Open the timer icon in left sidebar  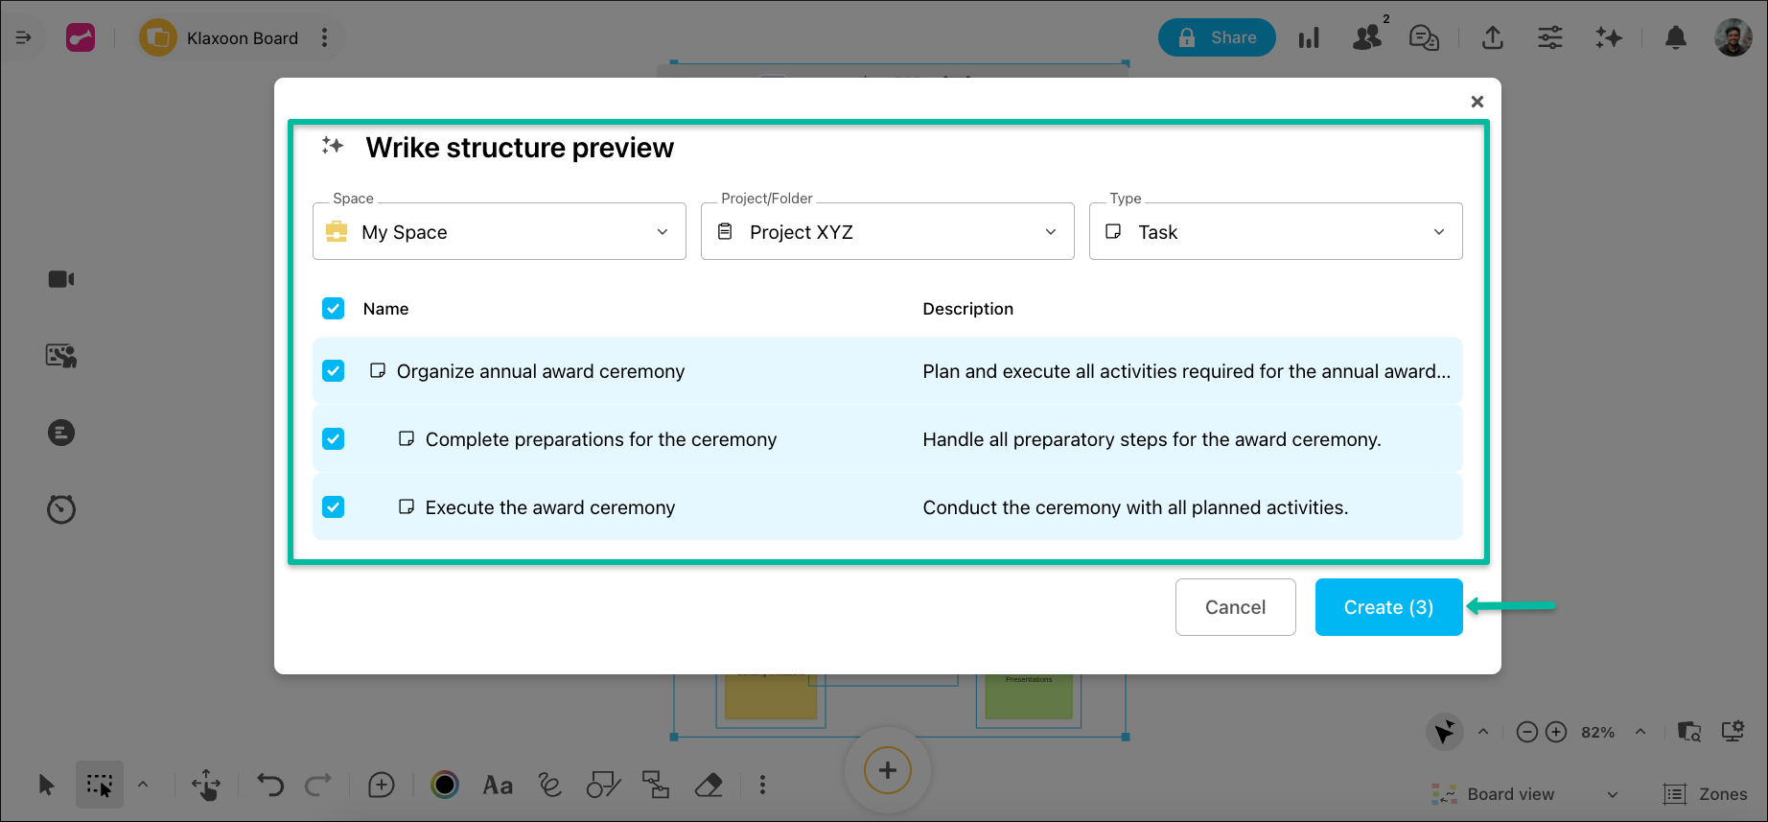(x=61, y=509)
